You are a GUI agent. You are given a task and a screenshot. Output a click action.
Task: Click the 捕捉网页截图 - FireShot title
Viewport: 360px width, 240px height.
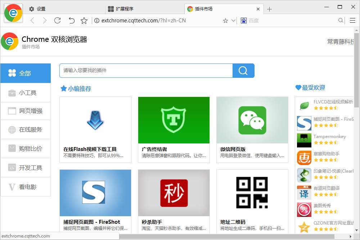(91, 222)
